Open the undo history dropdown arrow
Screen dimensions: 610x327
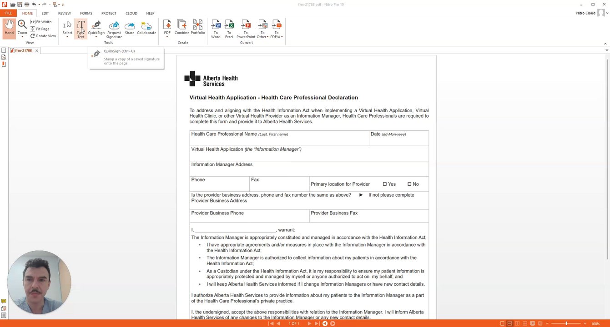point(38,5)
